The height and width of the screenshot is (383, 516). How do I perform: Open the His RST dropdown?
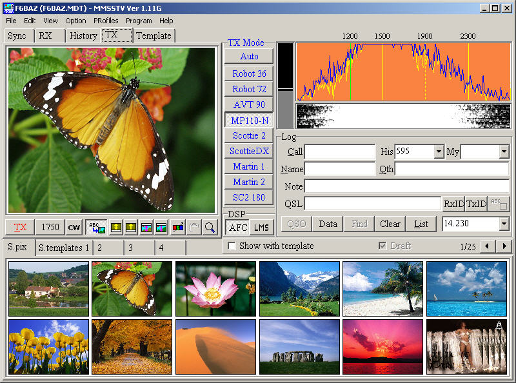(x=439, y=152)
